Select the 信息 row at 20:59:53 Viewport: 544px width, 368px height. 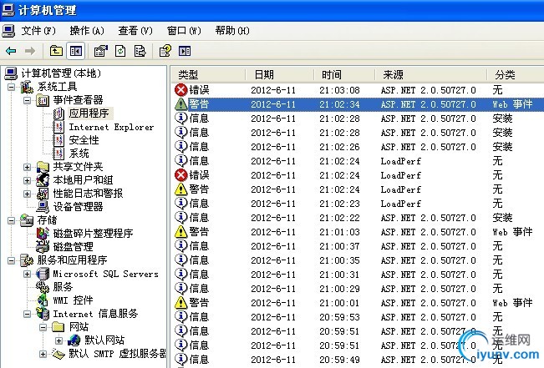358,317
